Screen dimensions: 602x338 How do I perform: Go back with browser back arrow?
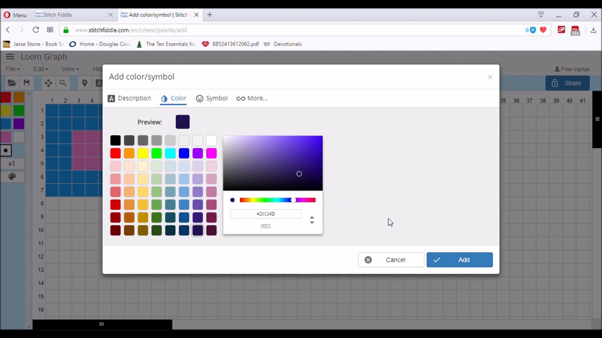pos(8,30)
